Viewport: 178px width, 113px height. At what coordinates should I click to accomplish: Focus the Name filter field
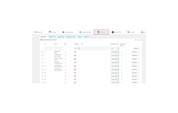(x=59, y=48)
